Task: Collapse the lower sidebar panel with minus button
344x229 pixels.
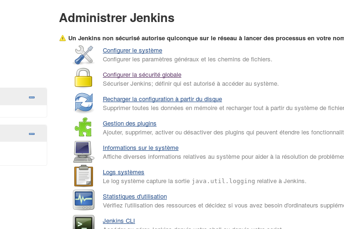Action: (x=32, y=134)
